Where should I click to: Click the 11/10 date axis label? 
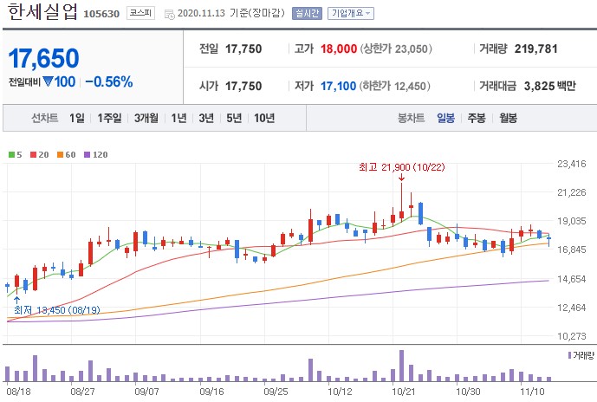pos(532,392)
